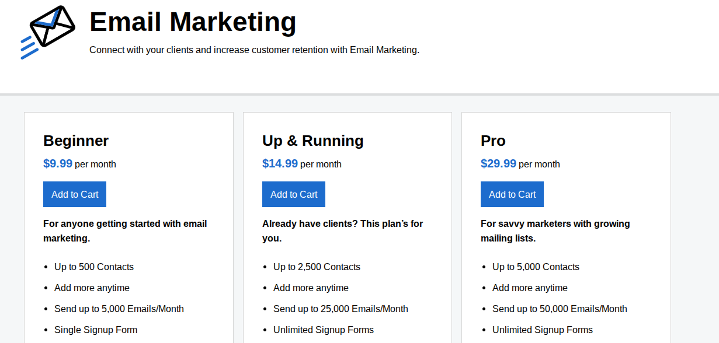This screenshot has width=719, height=343.
Task: Click the Email Marketing tagline text
Action: 254,50
